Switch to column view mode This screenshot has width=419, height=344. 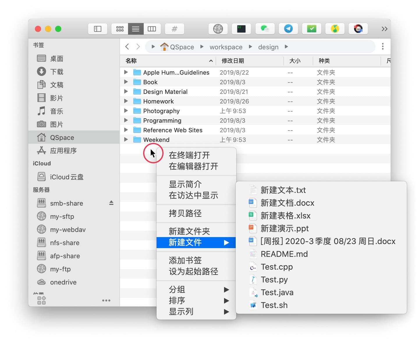click(x=152, y=29)
